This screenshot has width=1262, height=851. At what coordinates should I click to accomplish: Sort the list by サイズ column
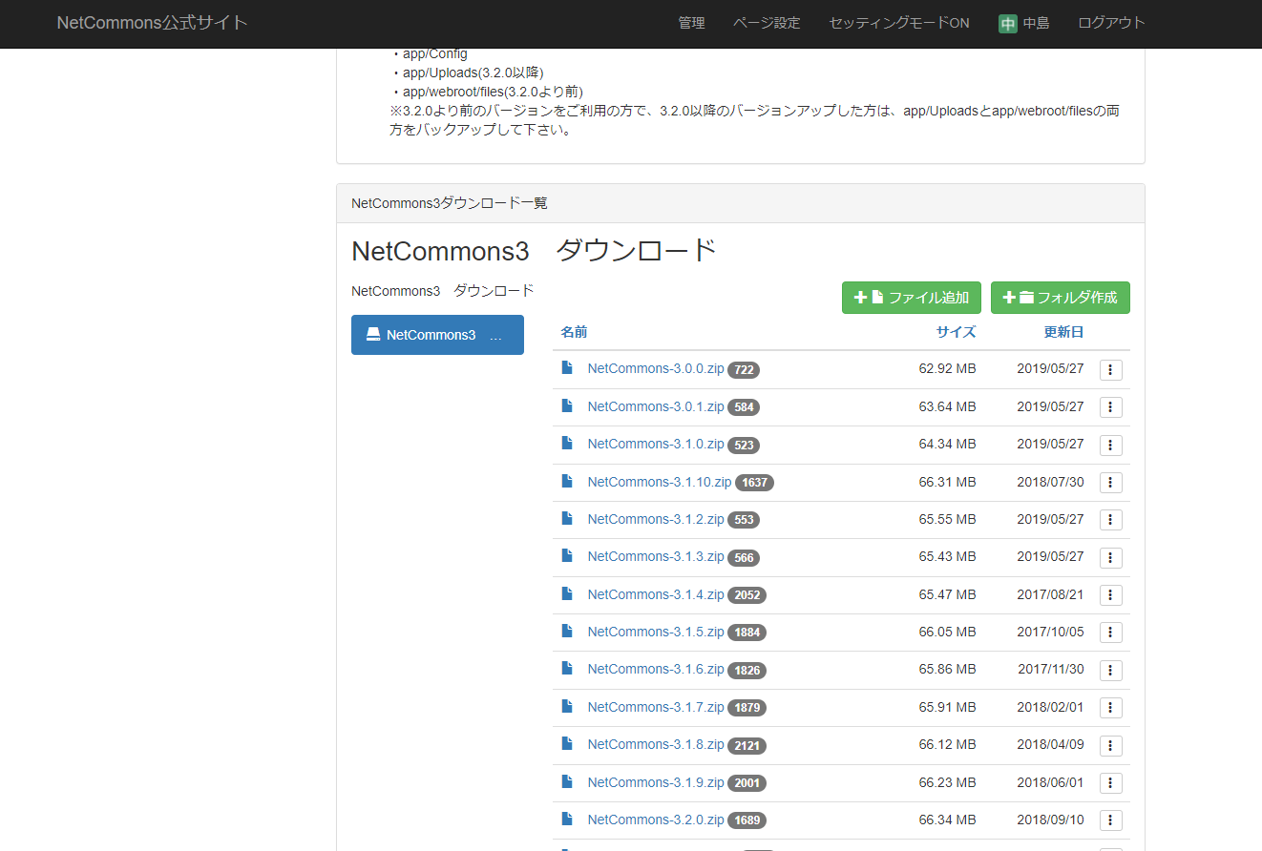pyautogui.click(x=956, y=332)
